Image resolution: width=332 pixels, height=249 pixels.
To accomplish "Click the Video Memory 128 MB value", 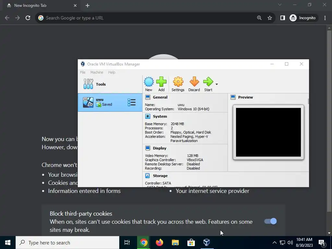I will click(193, 156).
